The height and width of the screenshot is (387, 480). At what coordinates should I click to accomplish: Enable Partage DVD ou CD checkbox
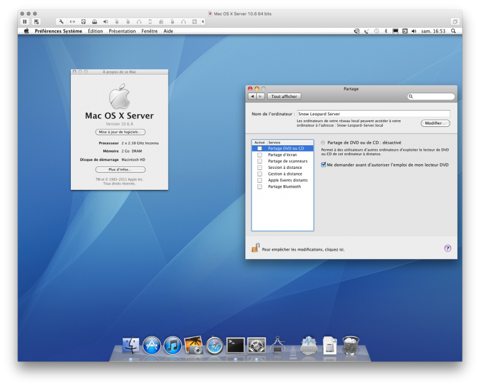(x=260, y=148)
